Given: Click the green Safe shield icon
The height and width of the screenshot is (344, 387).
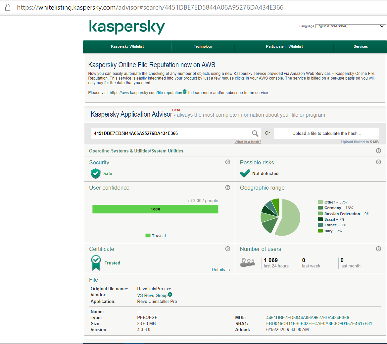Looking at the screenshot, I should [96, 173].
